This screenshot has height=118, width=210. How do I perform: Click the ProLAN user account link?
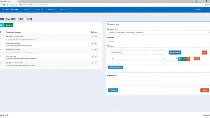pos(201,10)
